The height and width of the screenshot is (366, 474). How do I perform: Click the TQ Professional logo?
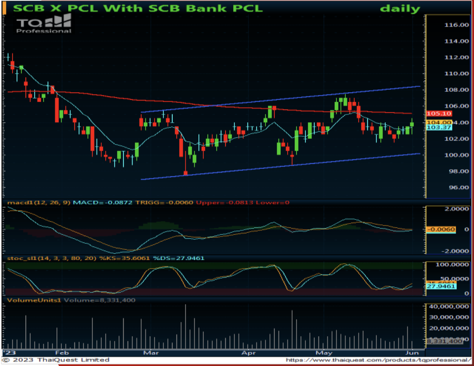pos(44,24)
